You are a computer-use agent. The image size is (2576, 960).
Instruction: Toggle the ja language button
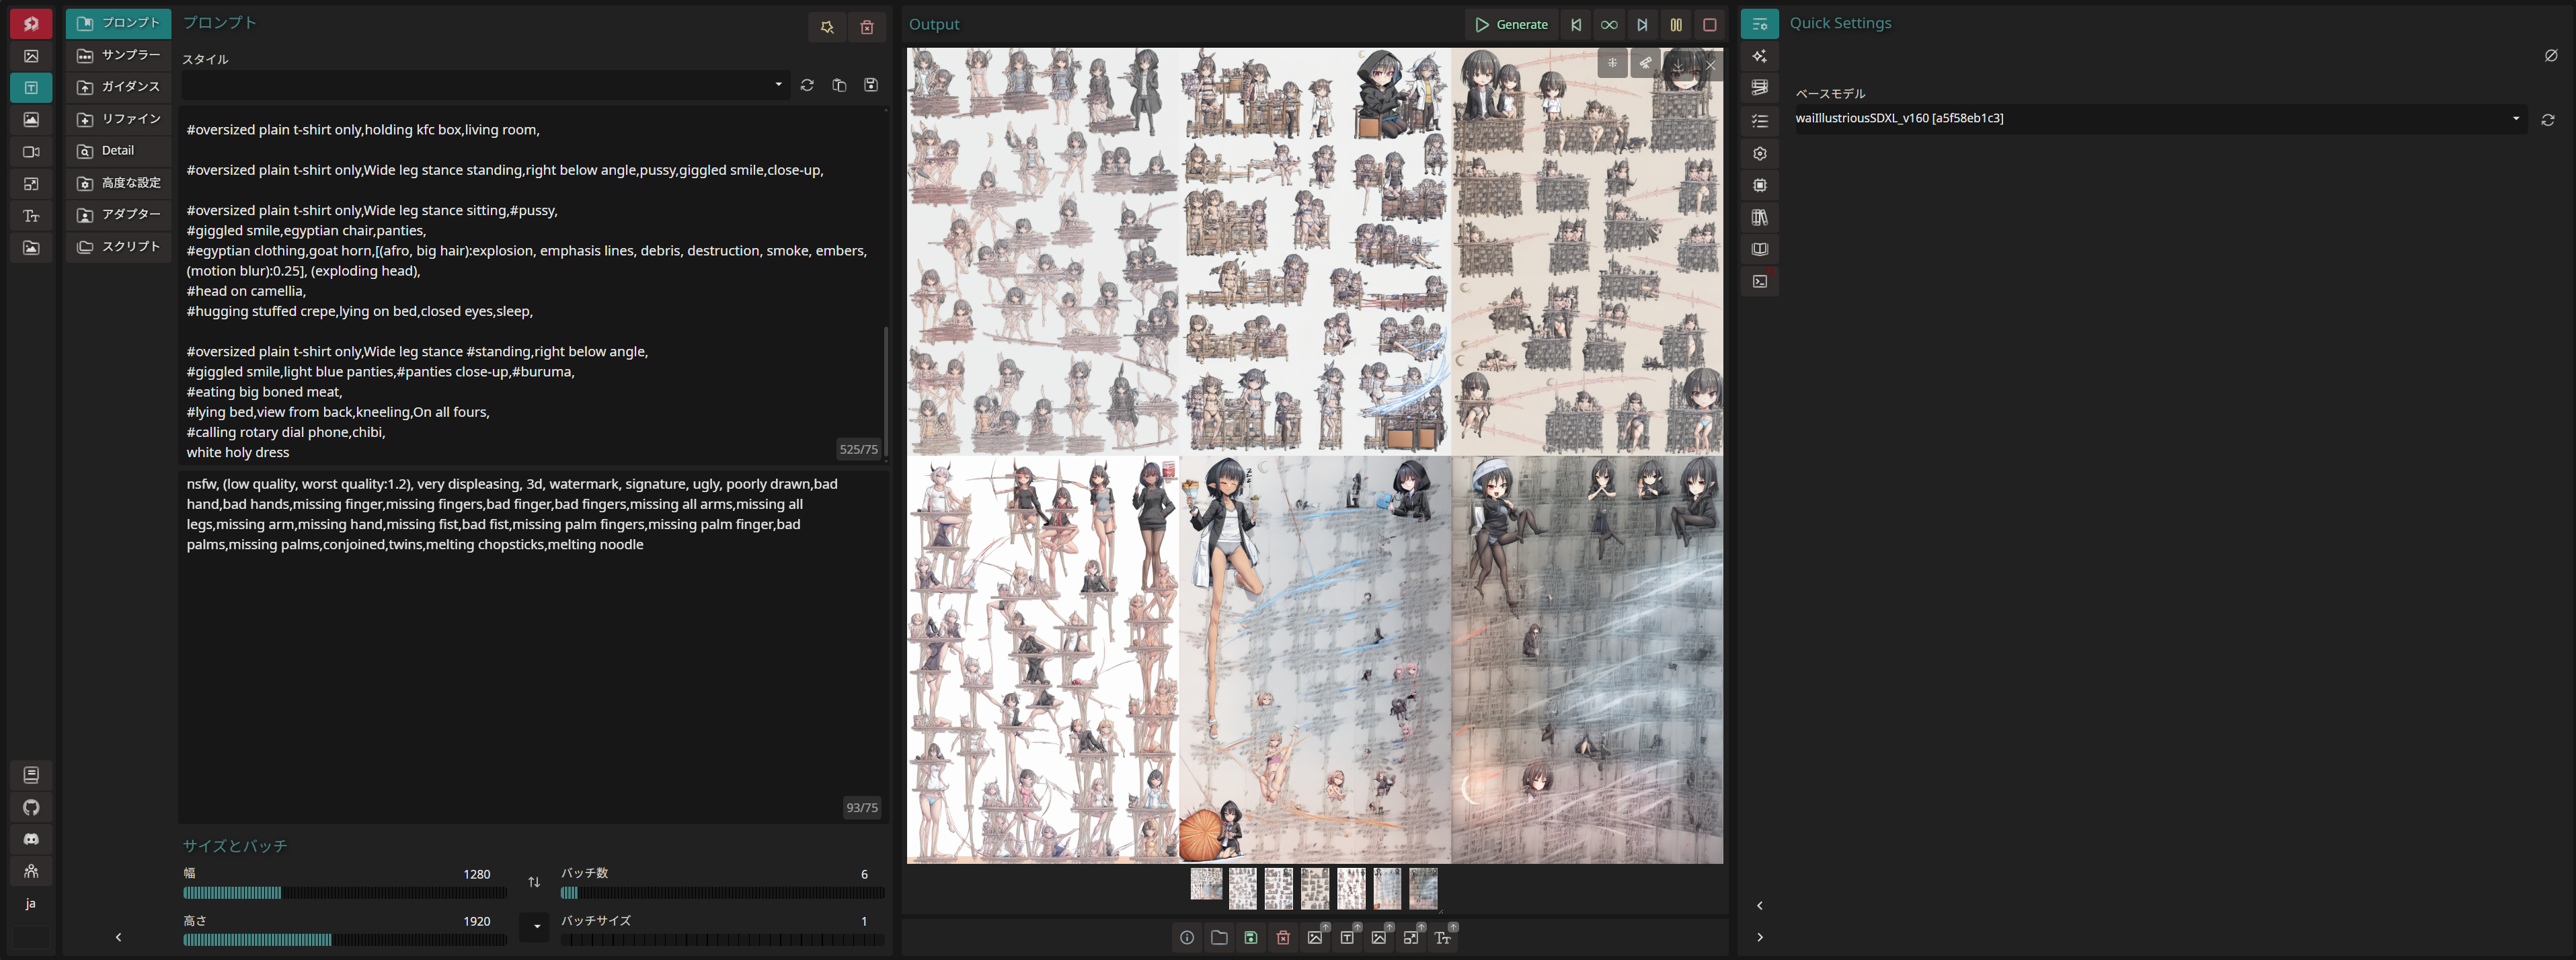(31, 903)
